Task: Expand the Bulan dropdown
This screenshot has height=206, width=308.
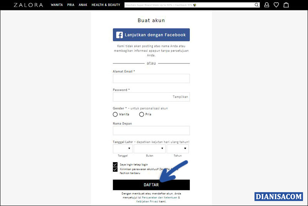Action: (149, 149)
